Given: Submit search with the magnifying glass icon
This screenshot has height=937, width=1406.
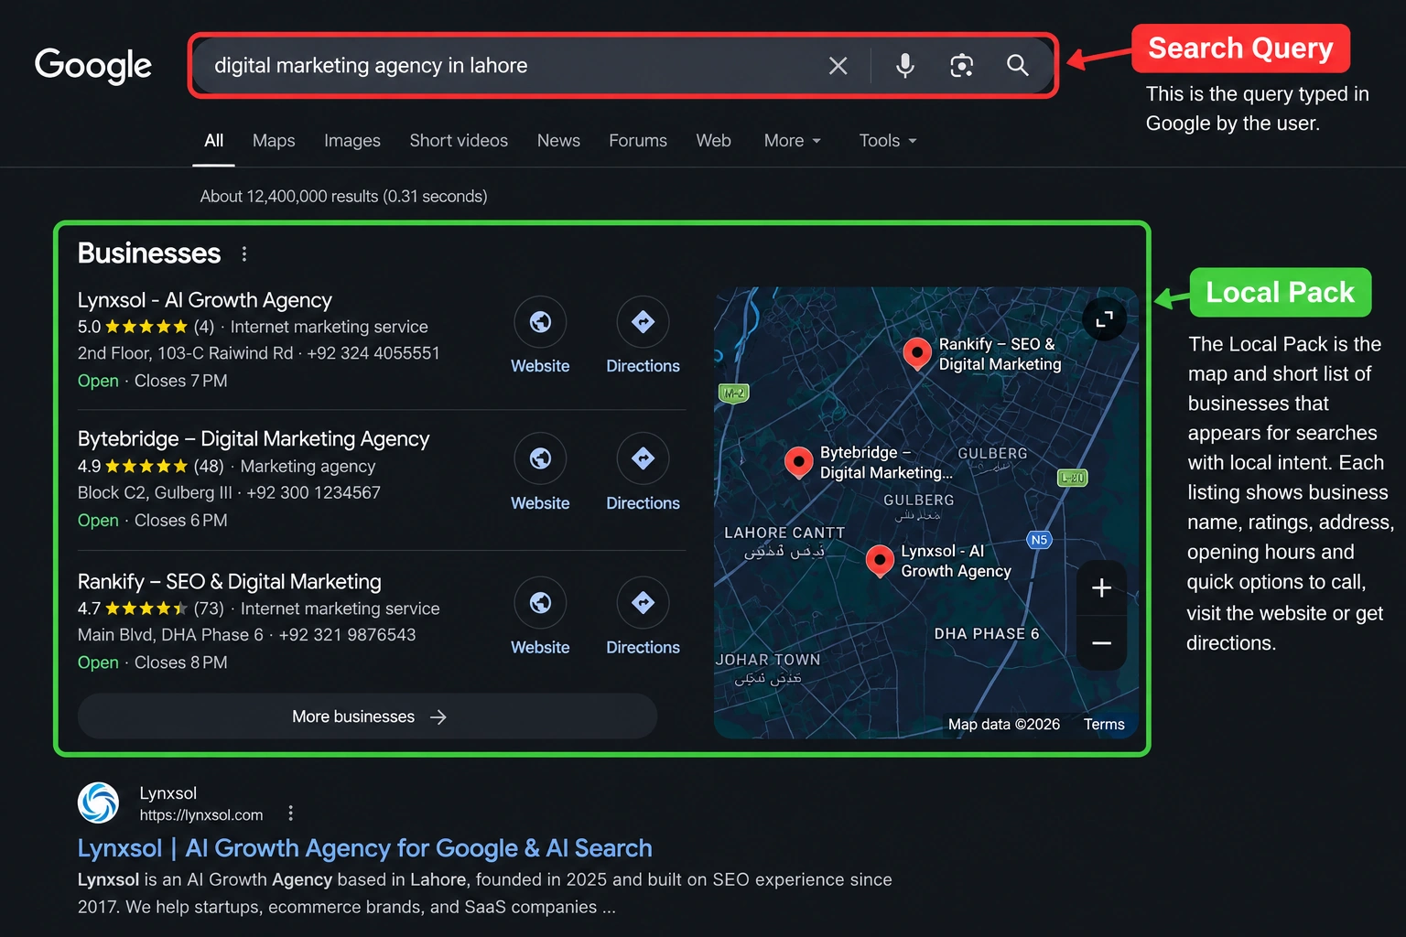Looking at the screenshot, I should (x=1018, y=66).
